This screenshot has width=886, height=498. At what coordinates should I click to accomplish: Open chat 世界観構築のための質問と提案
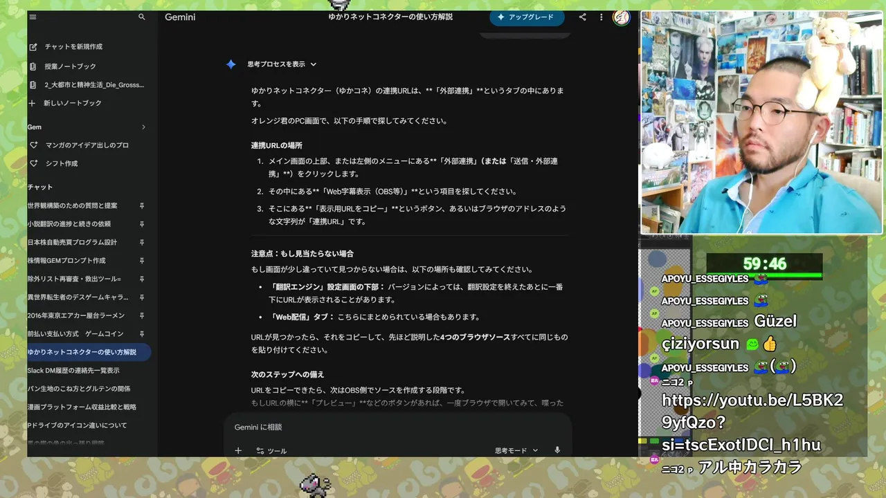(73, 206)
